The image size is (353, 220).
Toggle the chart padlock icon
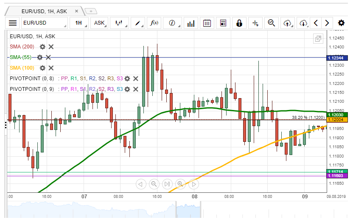point(239,23)
